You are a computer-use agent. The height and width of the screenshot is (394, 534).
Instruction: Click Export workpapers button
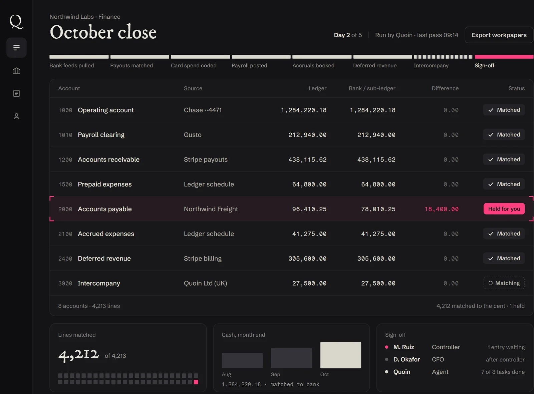(x=499, y=35)
